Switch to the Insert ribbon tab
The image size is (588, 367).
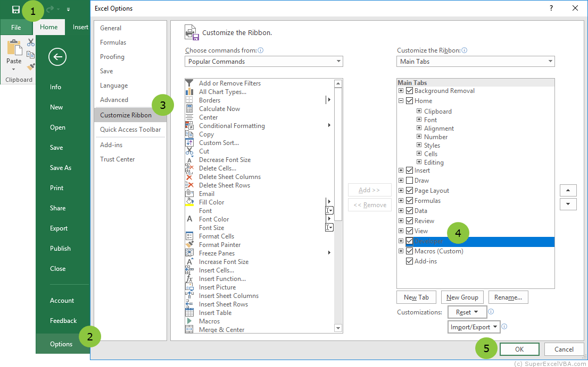tap(80, 27)
